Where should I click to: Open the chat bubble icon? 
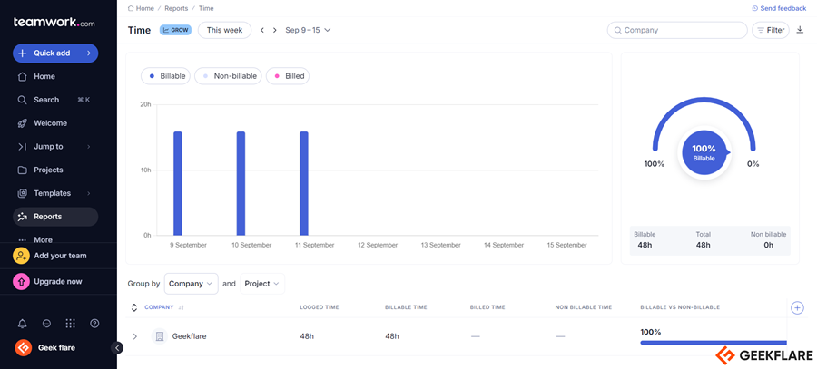[46, 324]
